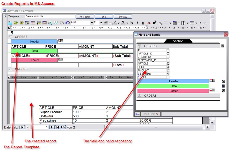Click the italic formatting icon
This screenshot has width=230, height=150.
click(x=137, y=23)
